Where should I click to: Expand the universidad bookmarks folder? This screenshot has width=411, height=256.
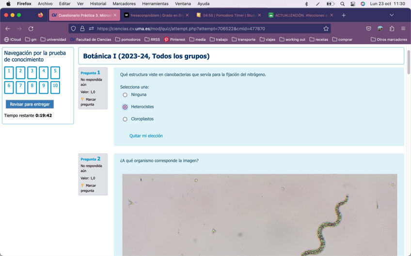53,40
